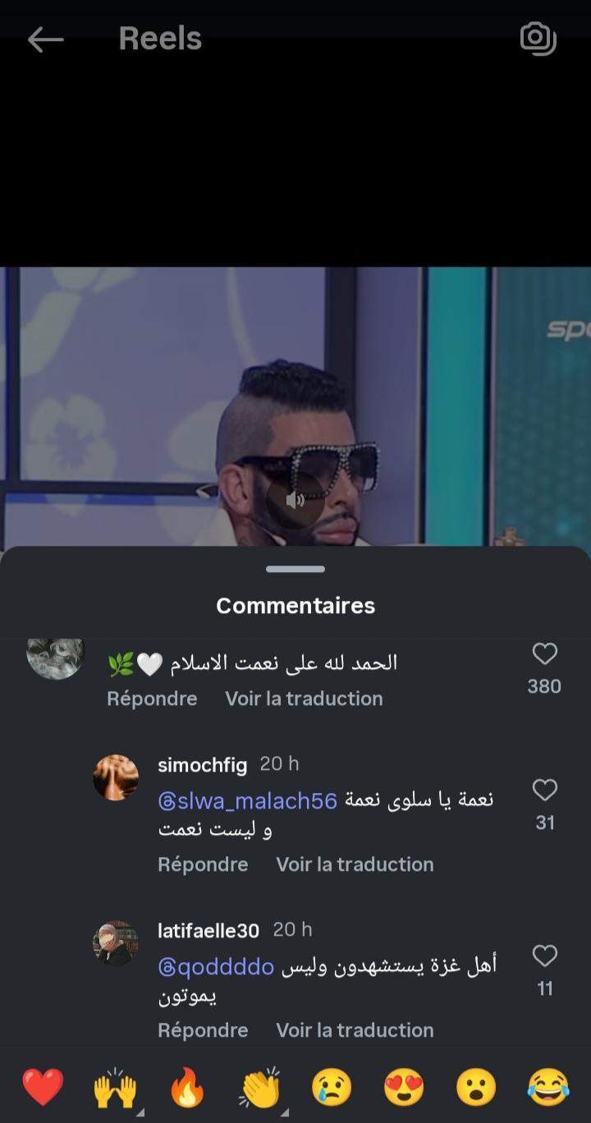The height and width of the screenshot is (1123, 591).
Task: Tap Répondre under simochfig's comment
Action: [203, 864]
